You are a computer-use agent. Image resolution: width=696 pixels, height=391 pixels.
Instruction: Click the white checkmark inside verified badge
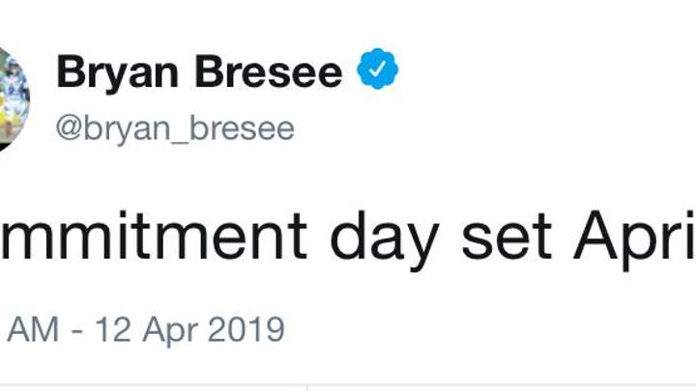pos(377,70)
